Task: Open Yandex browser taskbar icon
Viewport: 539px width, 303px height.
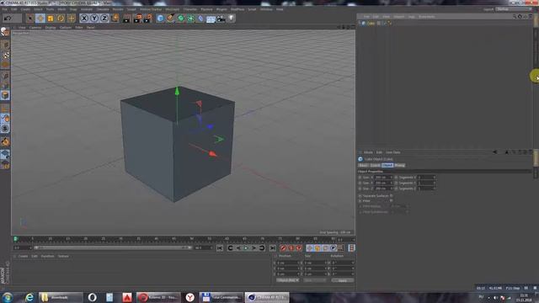Action: 189,297
